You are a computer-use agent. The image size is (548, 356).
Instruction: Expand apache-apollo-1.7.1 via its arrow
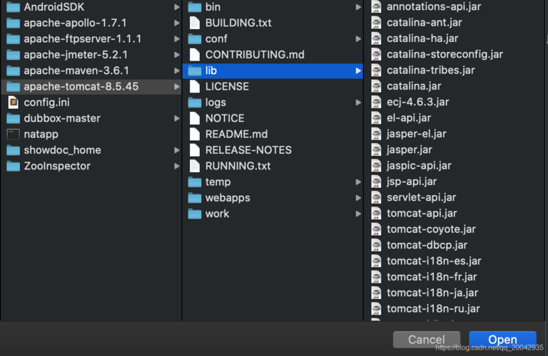177,23
